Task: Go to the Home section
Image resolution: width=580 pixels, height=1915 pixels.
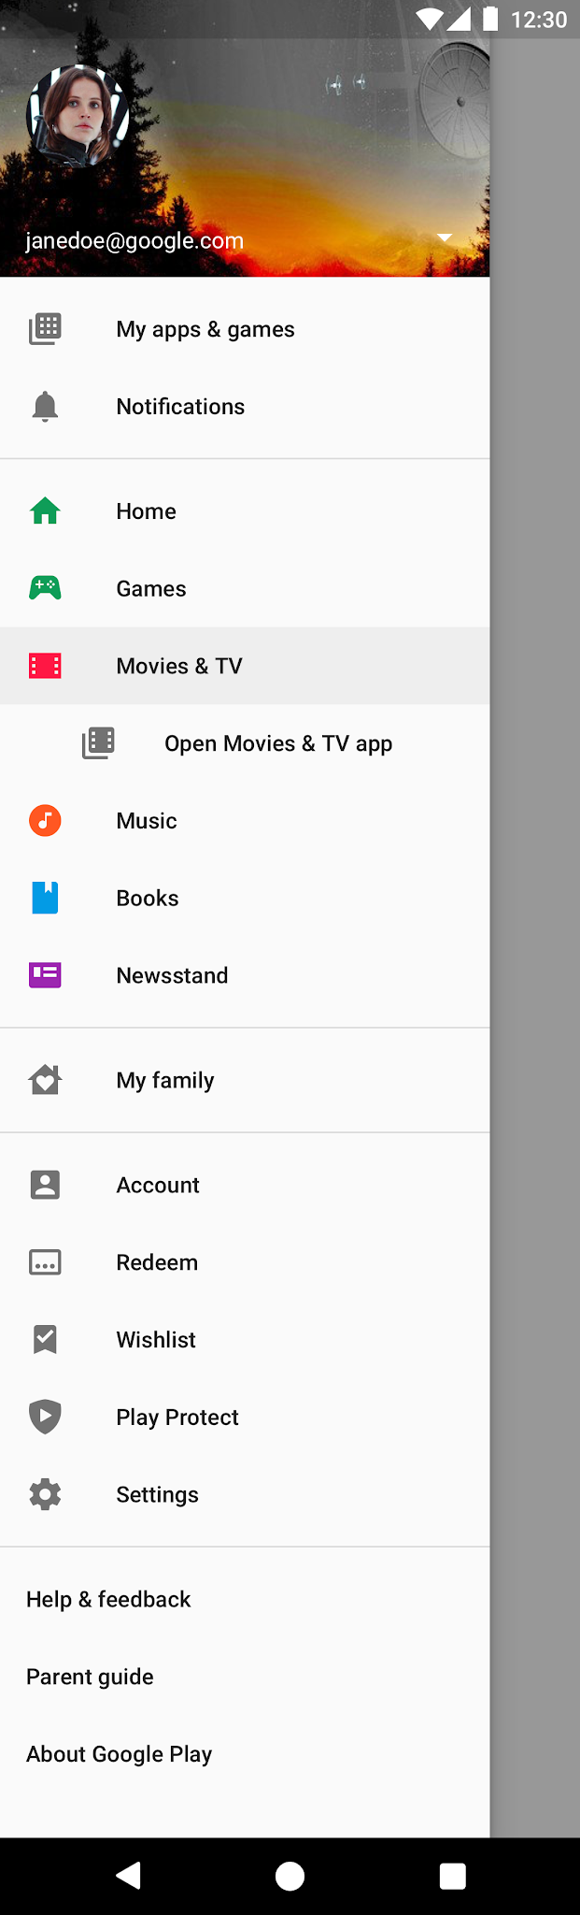Action: pos(245,511)
